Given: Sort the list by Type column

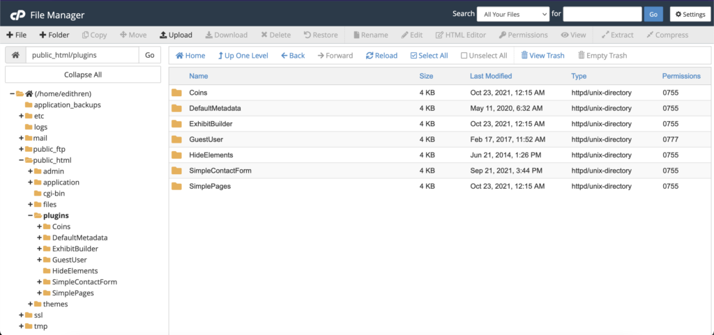Looking at the screenshot, I should [x=579, y=77].
